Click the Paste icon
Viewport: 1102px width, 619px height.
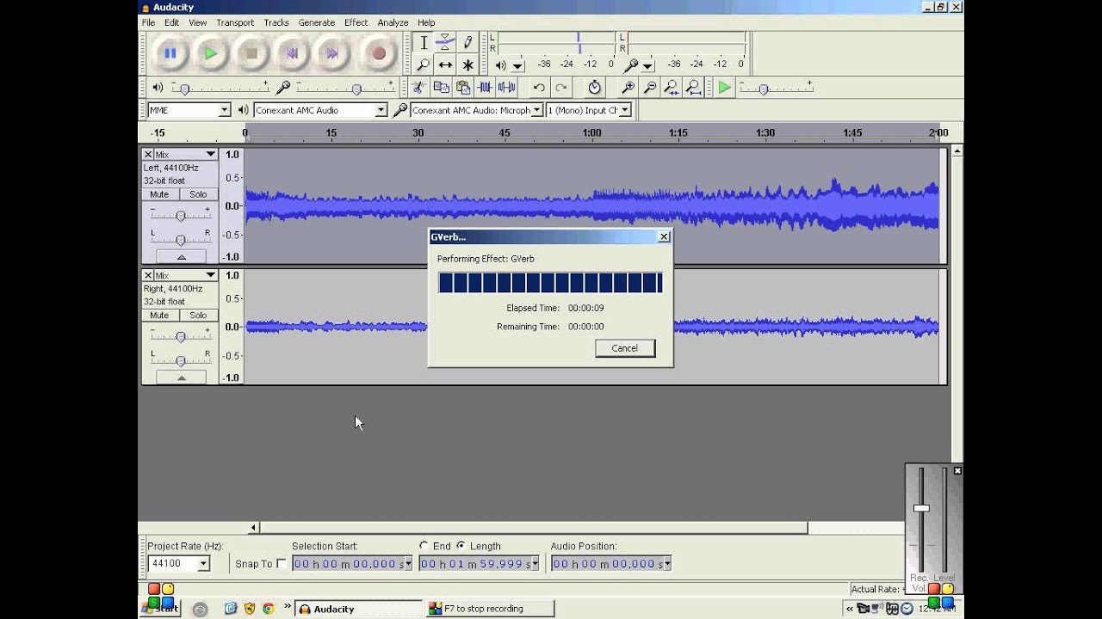(463, 87)
